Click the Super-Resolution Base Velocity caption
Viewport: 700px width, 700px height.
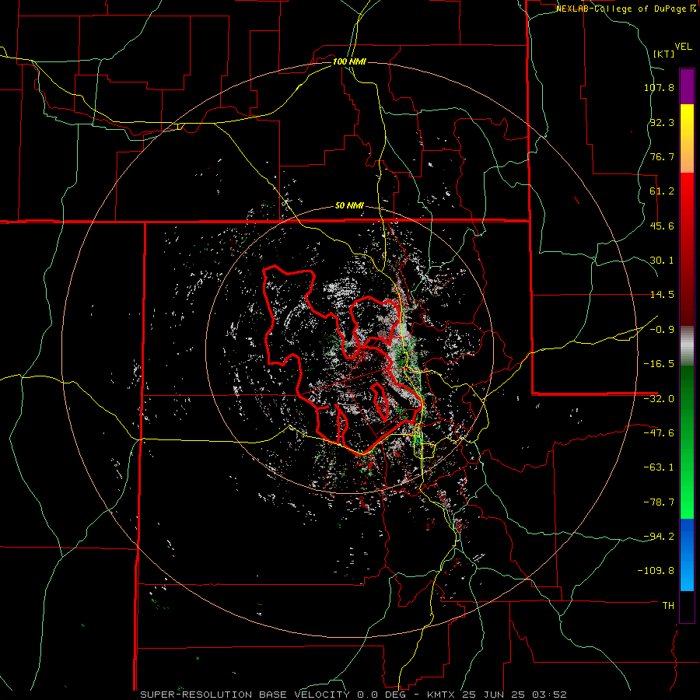click(353, 695)
